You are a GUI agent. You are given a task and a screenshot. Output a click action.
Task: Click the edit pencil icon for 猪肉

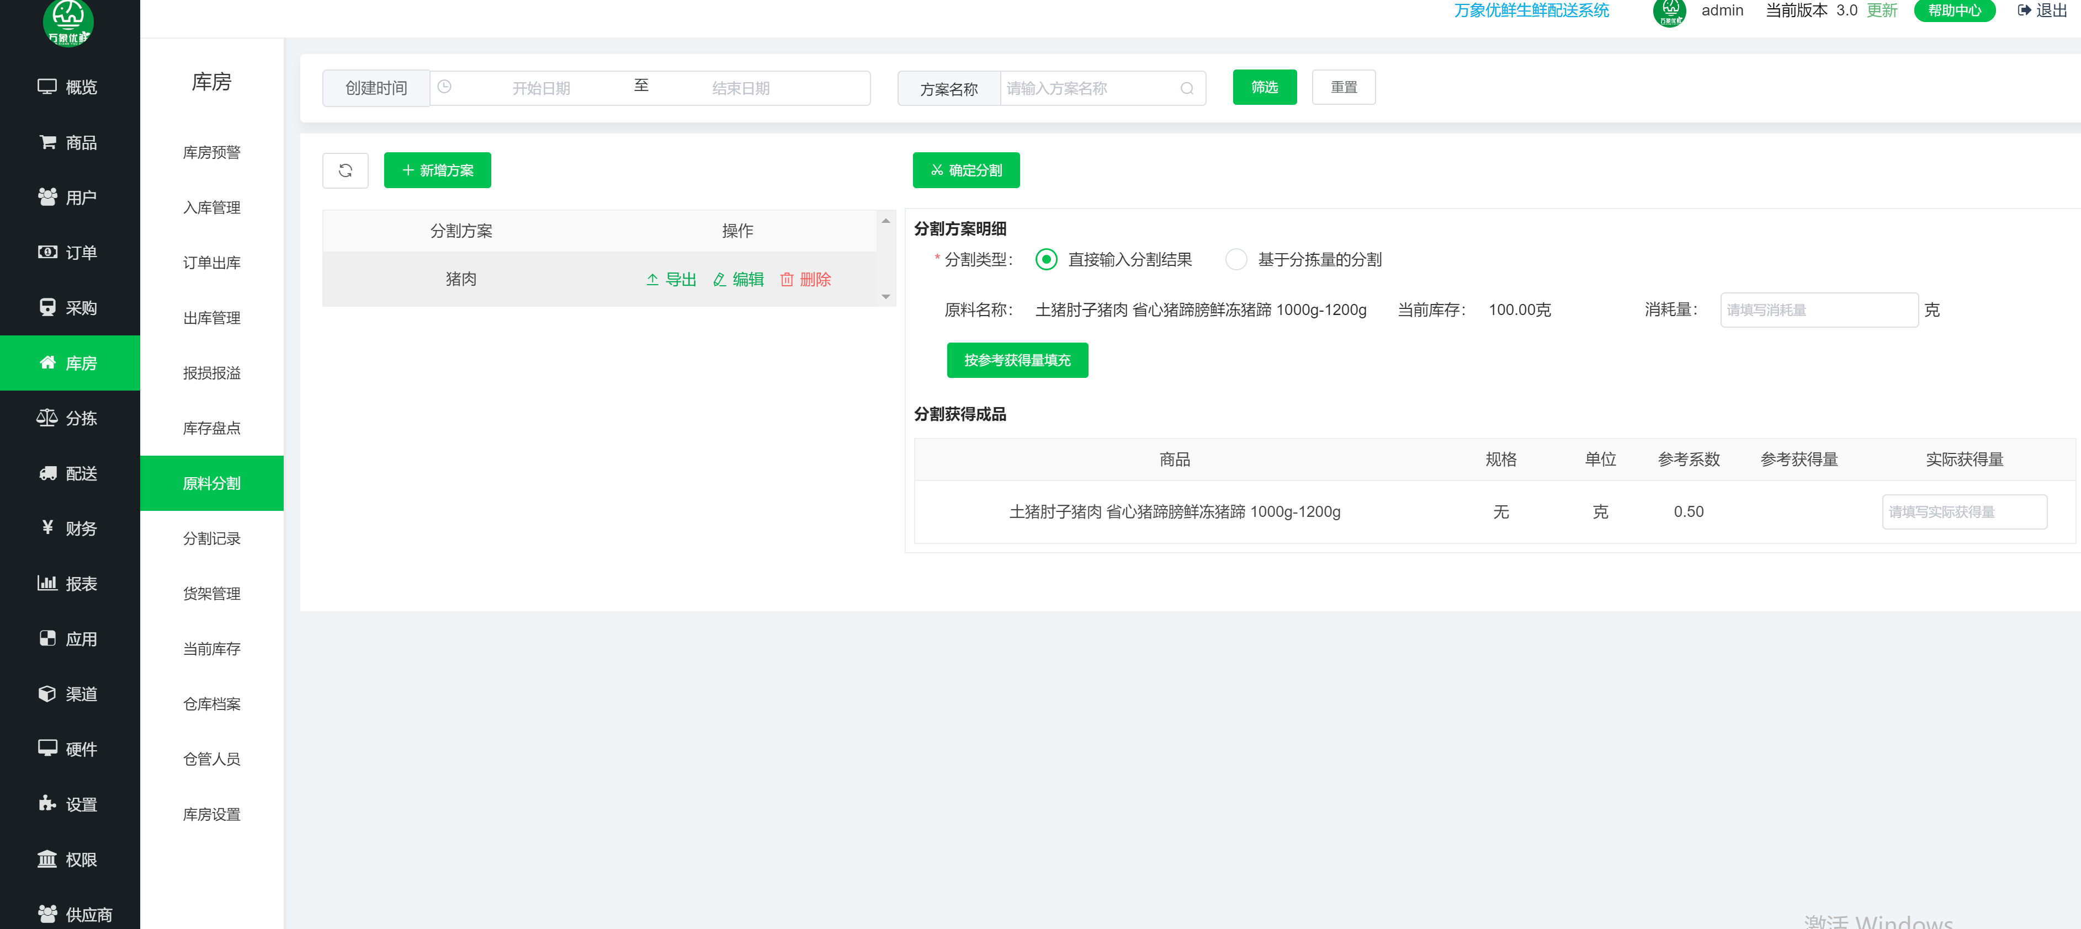coord(719,279)
